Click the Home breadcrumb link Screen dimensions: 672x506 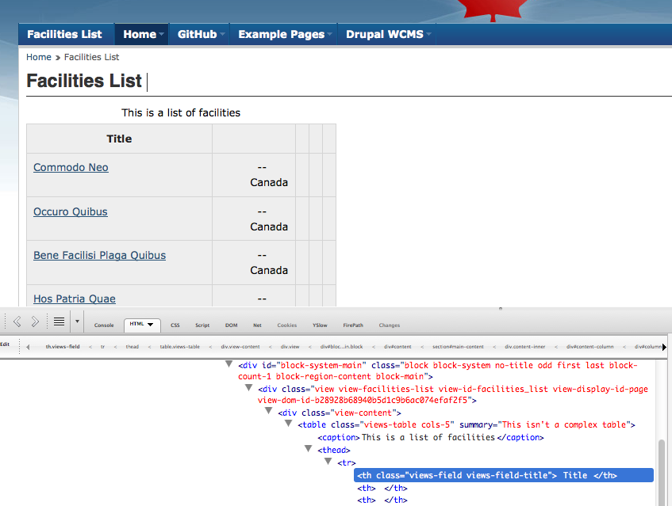point(38,56)
